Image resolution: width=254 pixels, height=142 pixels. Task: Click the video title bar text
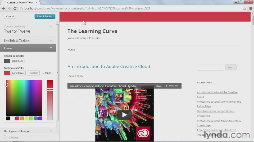(x=104, y=86)
